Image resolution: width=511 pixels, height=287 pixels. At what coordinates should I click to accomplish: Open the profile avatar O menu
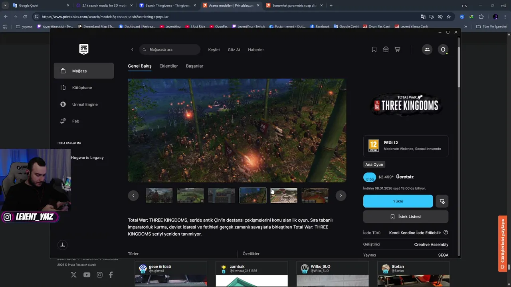[443, 49]
